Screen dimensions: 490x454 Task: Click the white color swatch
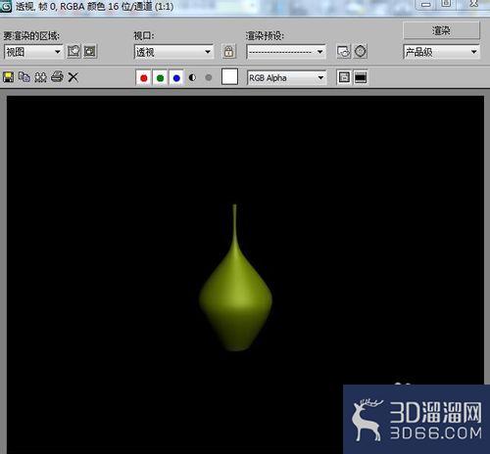coord(229,77)
